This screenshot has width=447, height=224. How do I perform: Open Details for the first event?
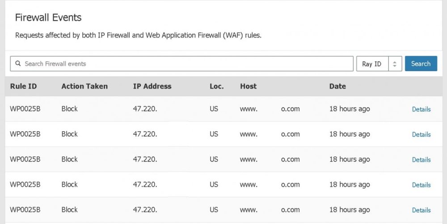[x=421, y=109]
